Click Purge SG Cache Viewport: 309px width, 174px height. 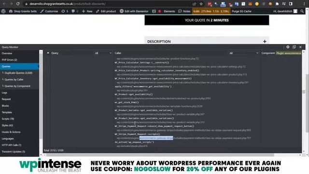point(241,11)
